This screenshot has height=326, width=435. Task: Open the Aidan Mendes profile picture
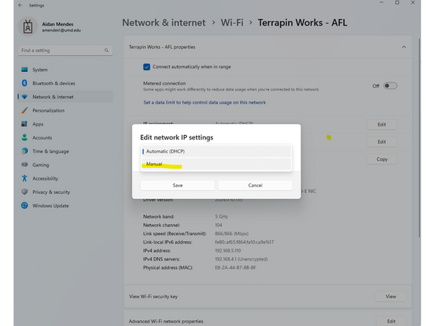[28, 27]
